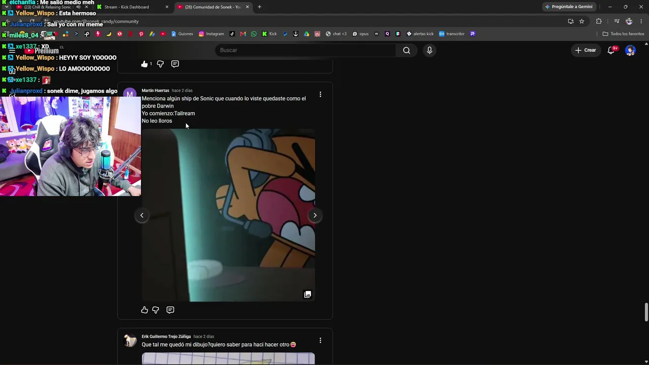The height and width of the screenshot is (365, 649).
Task: Open the multi-image gallery icon on post
Action: pyautogui.click(x=307, y=294)
